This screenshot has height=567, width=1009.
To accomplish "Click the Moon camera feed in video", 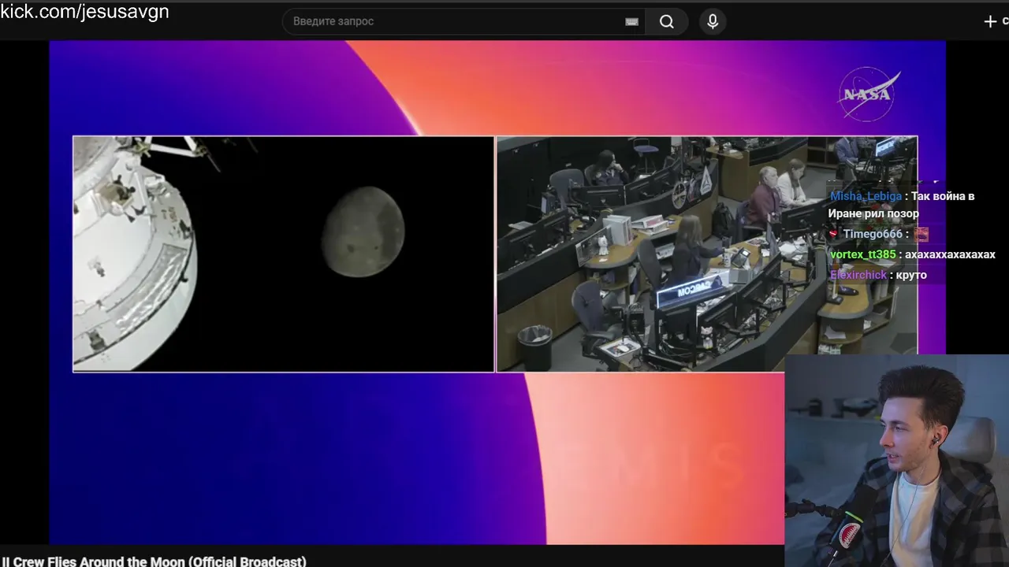I will pyautogui.click(x=283, y=254).
